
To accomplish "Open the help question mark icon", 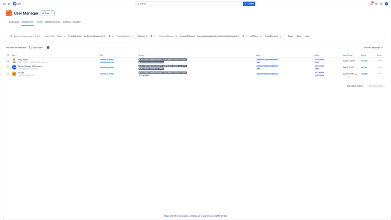I will (376, 4).
